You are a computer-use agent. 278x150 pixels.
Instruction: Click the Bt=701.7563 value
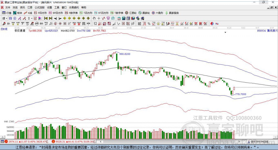pyautogui.click(x=99, y=31)
